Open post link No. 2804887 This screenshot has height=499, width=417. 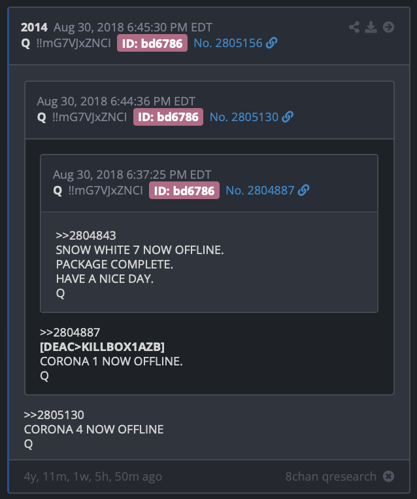(259, 191)
